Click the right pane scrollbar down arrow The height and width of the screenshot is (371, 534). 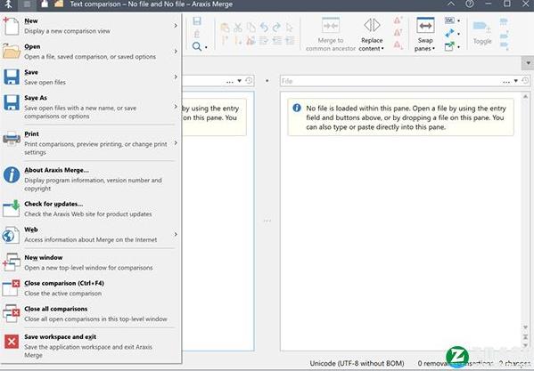[525, 327]
